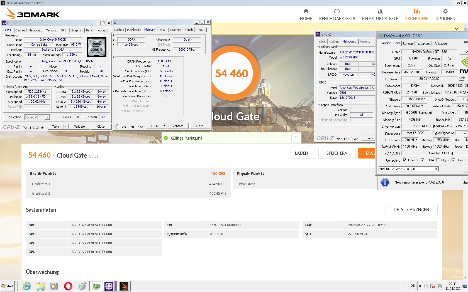Show hidden tray icons arrow
Screen dimensions: 468x292
(420, 286)
